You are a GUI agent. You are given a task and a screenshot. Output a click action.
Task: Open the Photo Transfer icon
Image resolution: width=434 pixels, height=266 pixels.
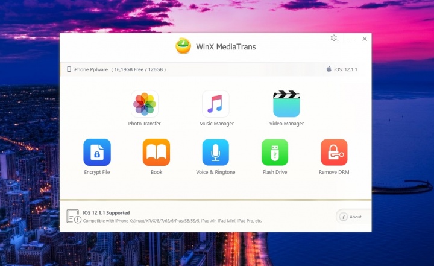pos(145,104)
